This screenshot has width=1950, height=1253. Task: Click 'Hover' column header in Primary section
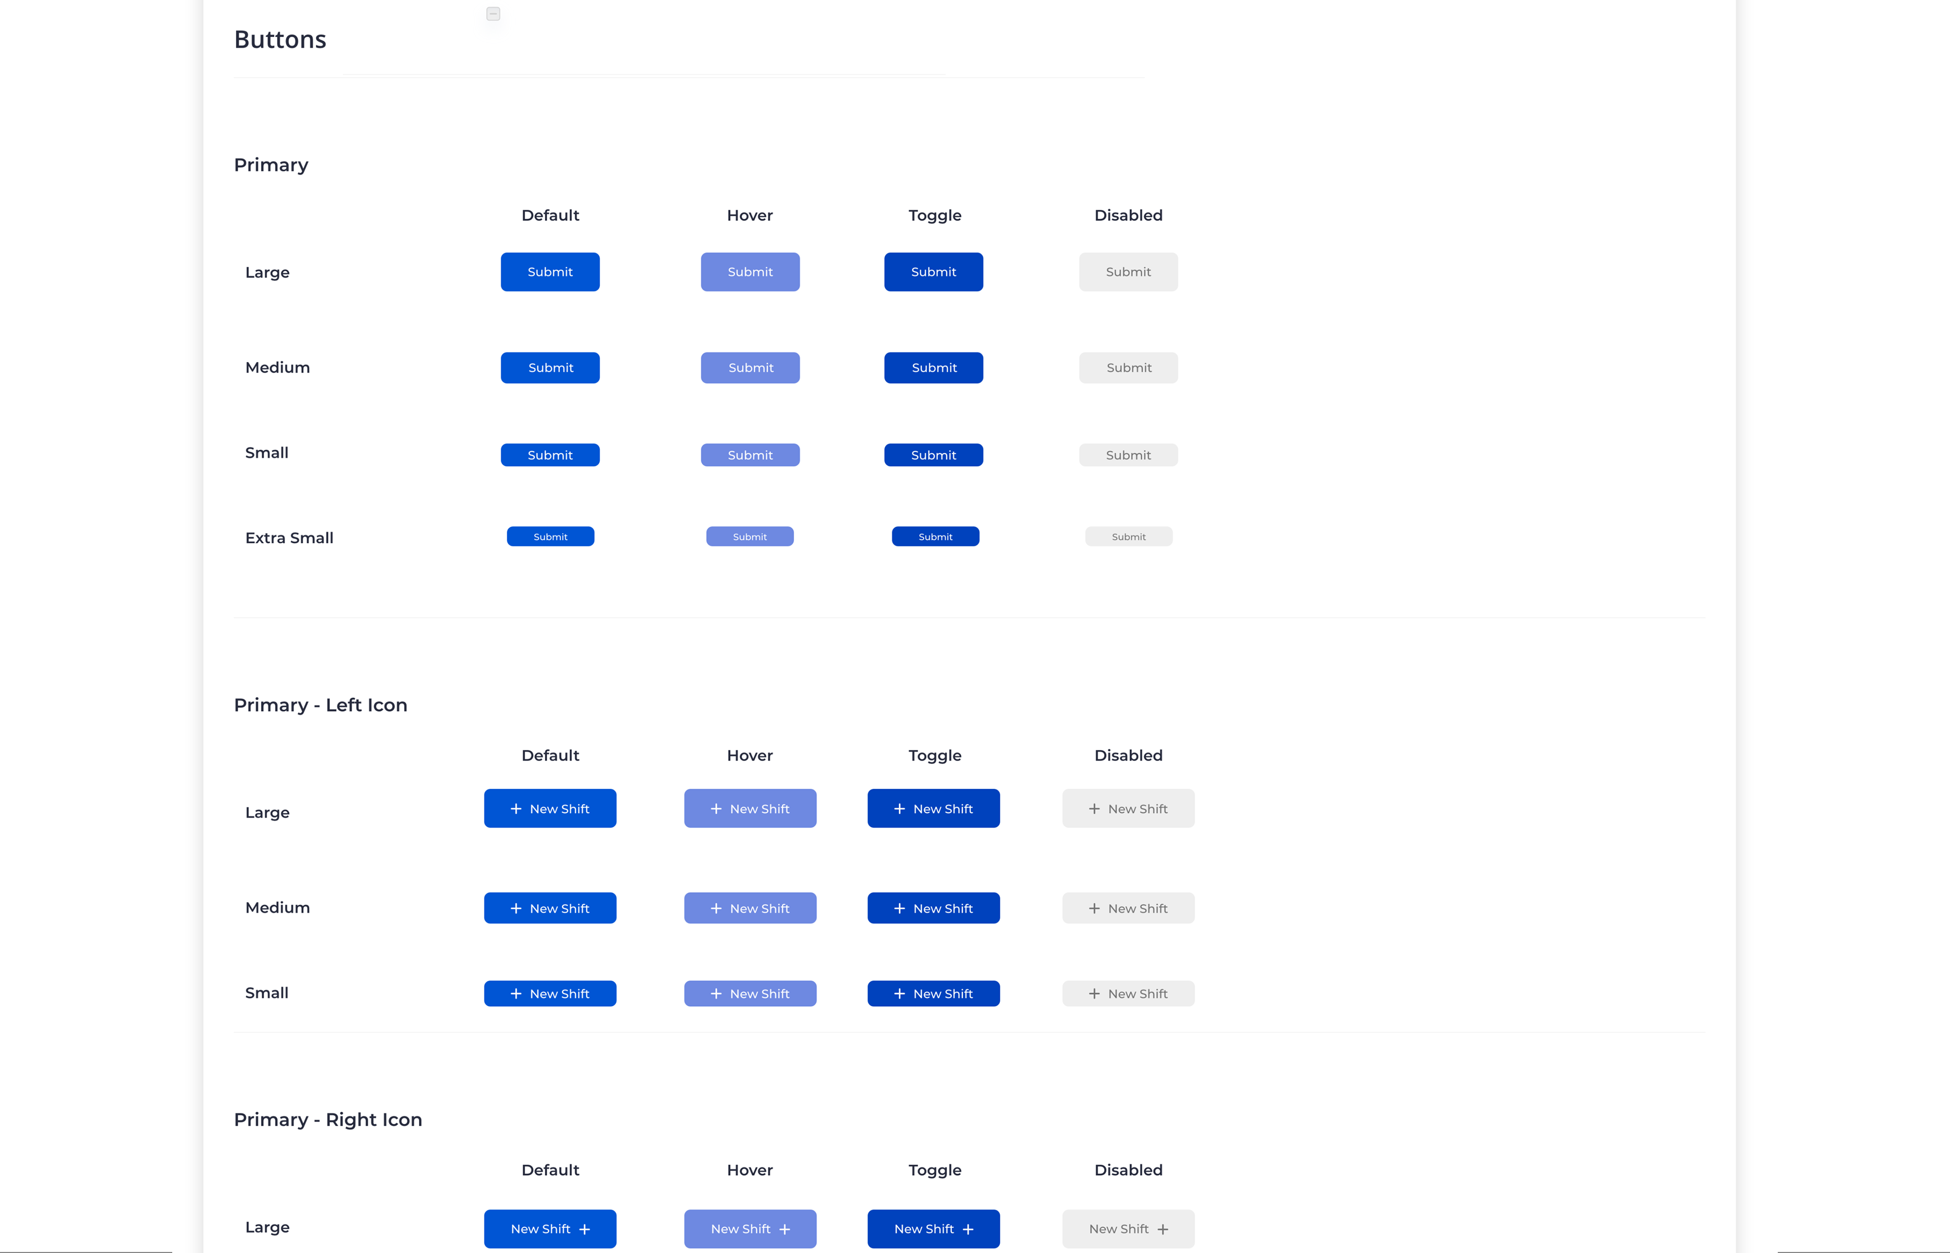point(750,216)
